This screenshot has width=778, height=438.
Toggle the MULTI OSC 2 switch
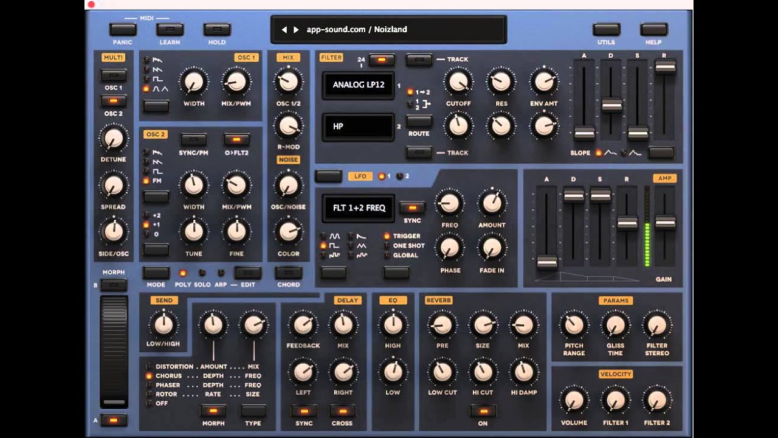click(x=114, y=101)
